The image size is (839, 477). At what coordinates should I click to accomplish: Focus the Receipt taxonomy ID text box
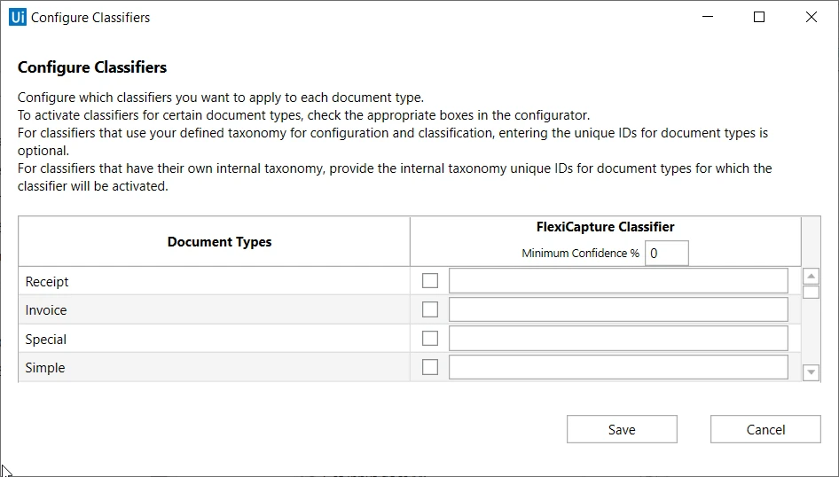pos(618,281)
